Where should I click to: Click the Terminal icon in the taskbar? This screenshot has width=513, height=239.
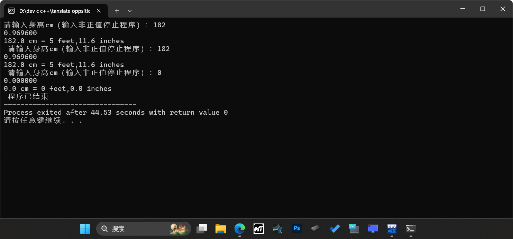(x=411, y=229)
